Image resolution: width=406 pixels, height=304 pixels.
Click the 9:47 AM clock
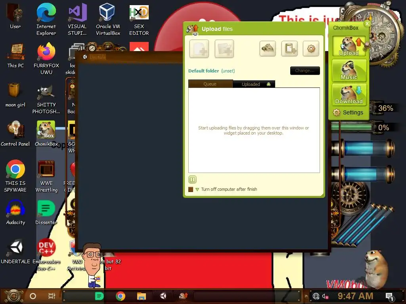coord(355,296)
